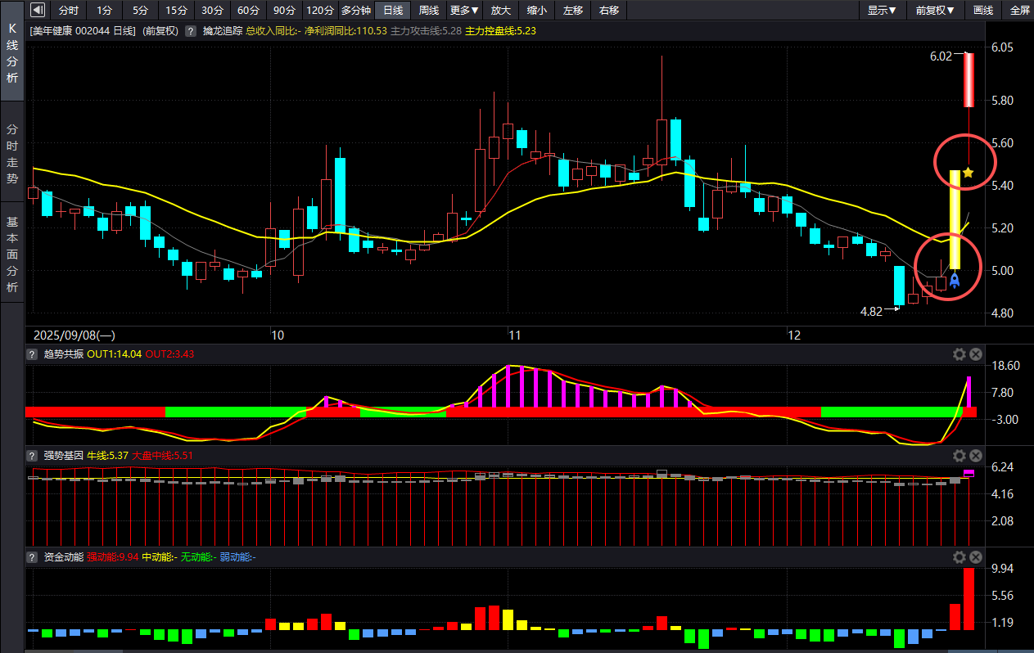Open the 擒龙追踪 indicator help icon
This screenshot has width=1034, height=653.
[x=190, y=30]
